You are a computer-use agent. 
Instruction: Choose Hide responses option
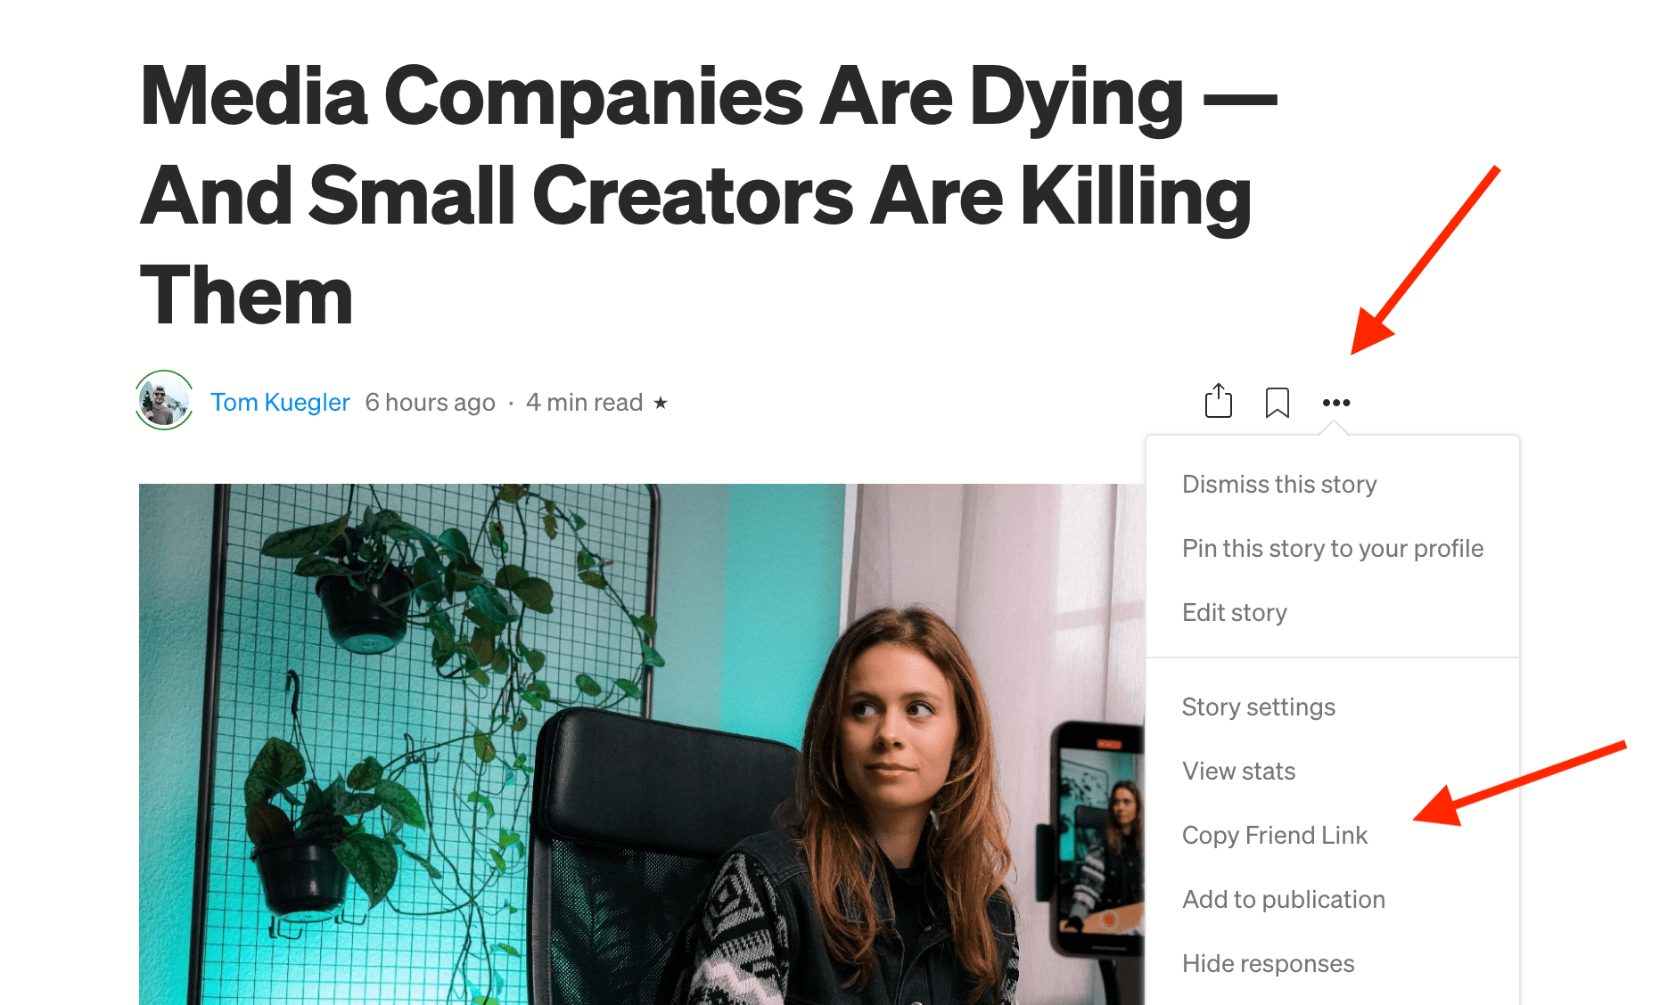1268,963
